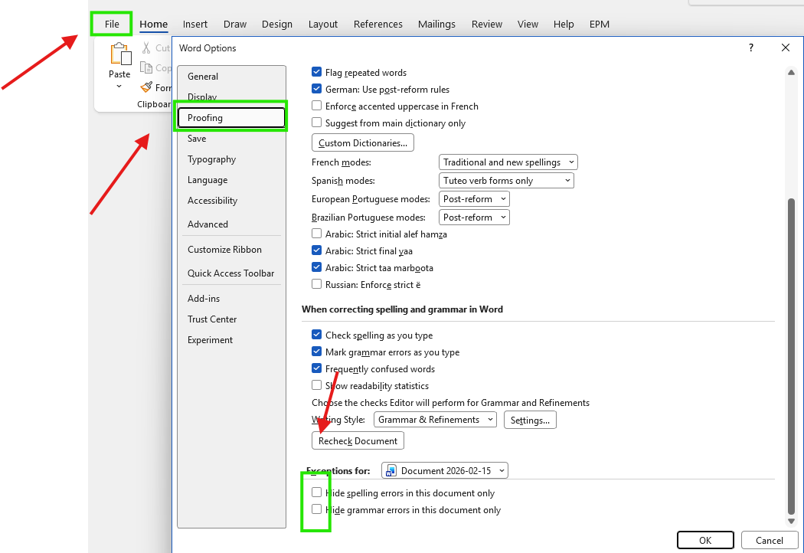Check Hide spelling errors in this document only
The width and height of the screenshot is (804, 553).
(316, 492)
